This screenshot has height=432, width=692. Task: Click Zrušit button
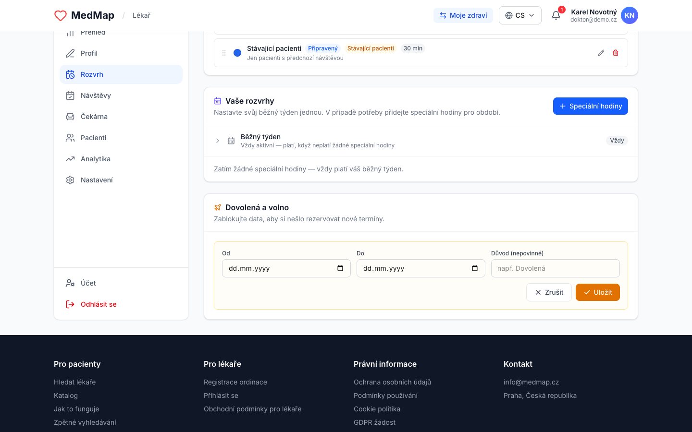point(549,292)
